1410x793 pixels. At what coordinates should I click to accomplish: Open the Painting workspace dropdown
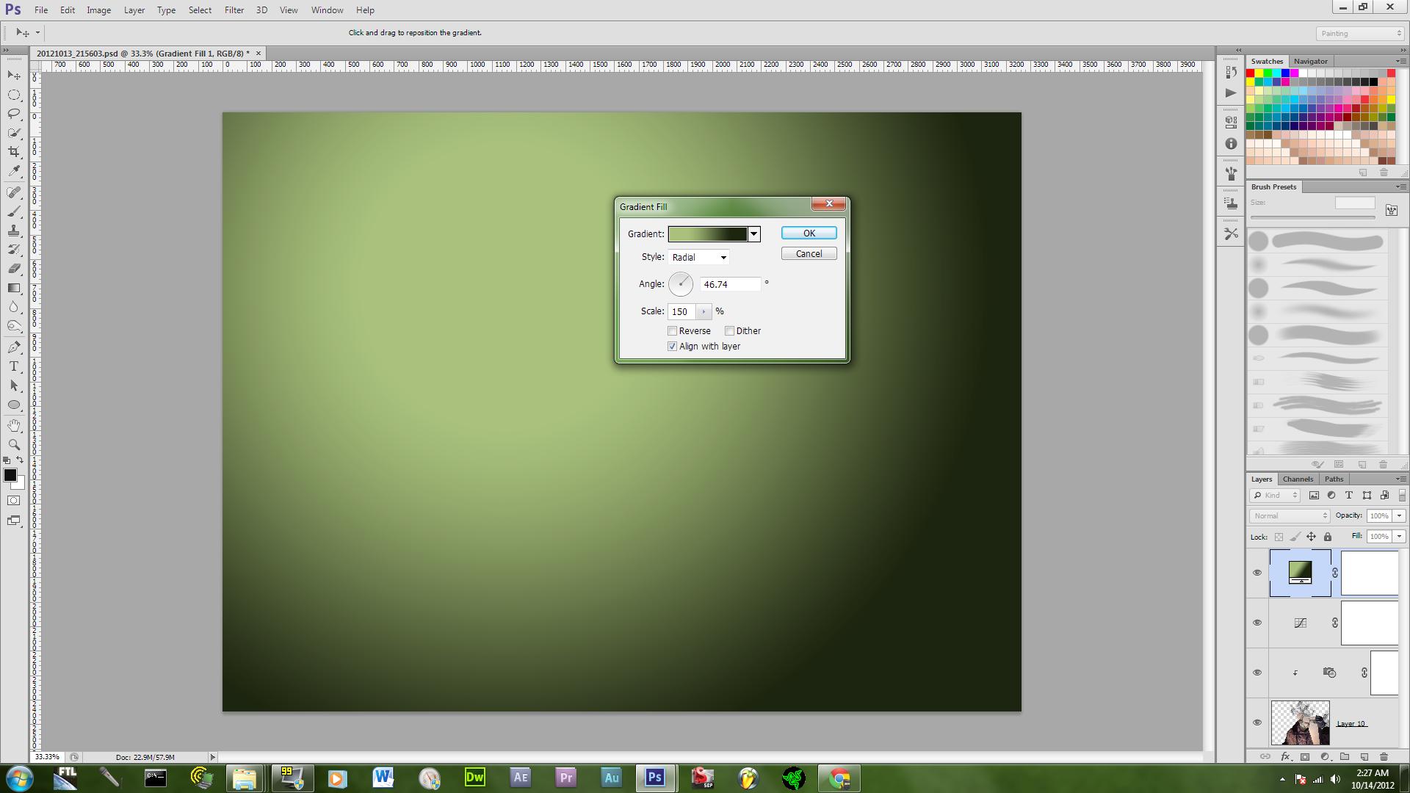pos(1360,33)
